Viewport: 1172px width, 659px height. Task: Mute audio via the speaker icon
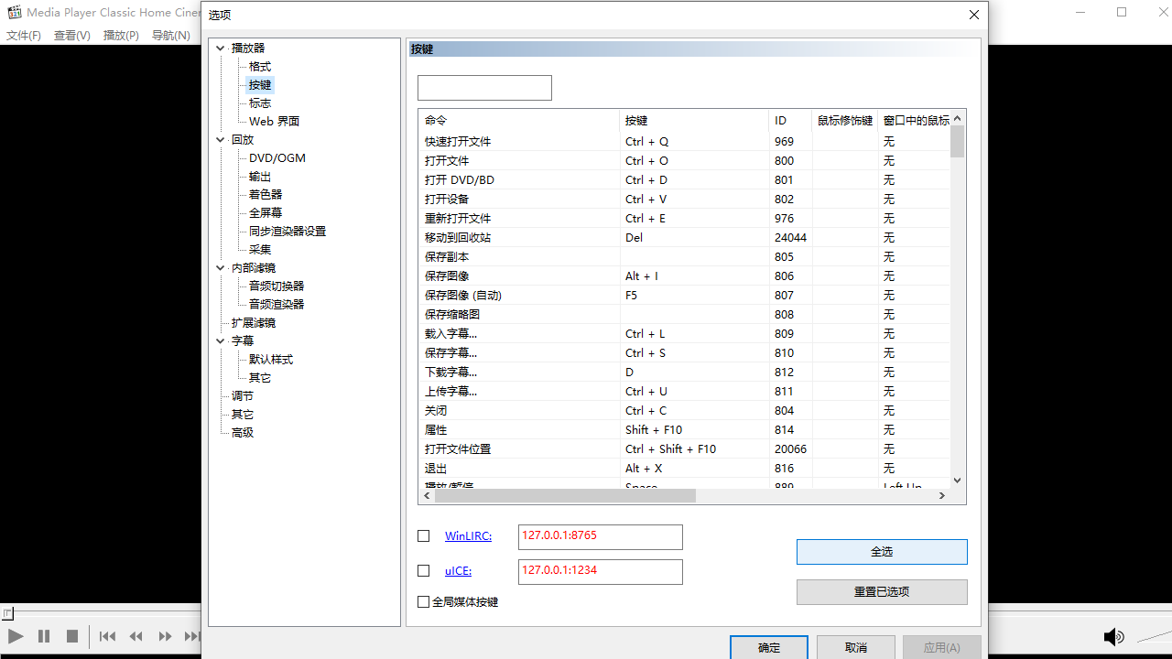[x=1114, y=636]
